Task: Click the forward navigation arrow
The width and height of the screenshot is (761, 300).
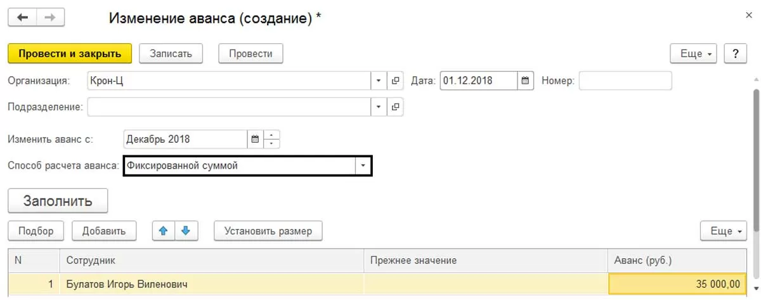Action: 51,17
